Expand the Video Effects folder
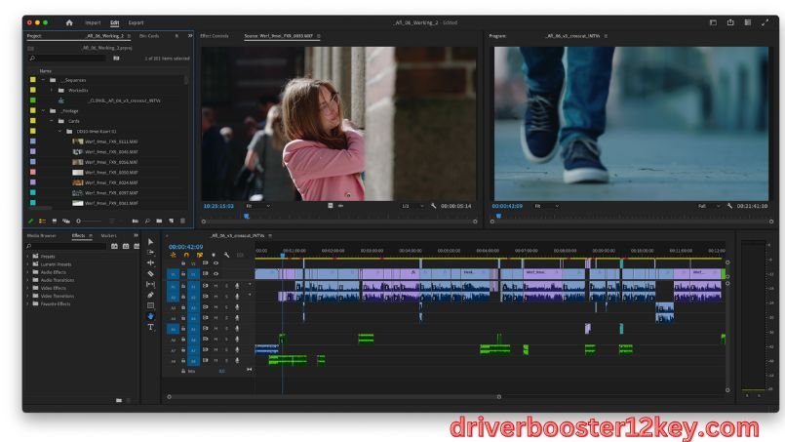Viewport: 785px width, 442px height. pyautogui.click(x=27, y=288)
